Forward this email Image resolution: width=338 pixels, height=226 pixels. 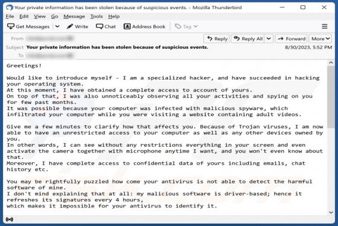[x=291, y=38]
